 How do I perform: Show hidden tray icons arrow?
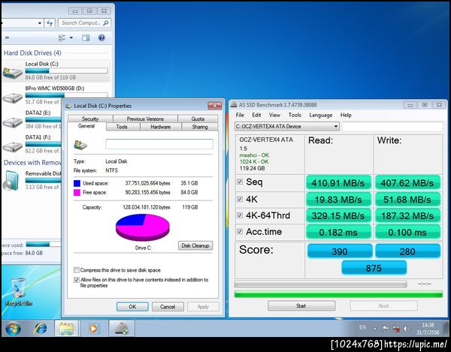coord(375,329)
